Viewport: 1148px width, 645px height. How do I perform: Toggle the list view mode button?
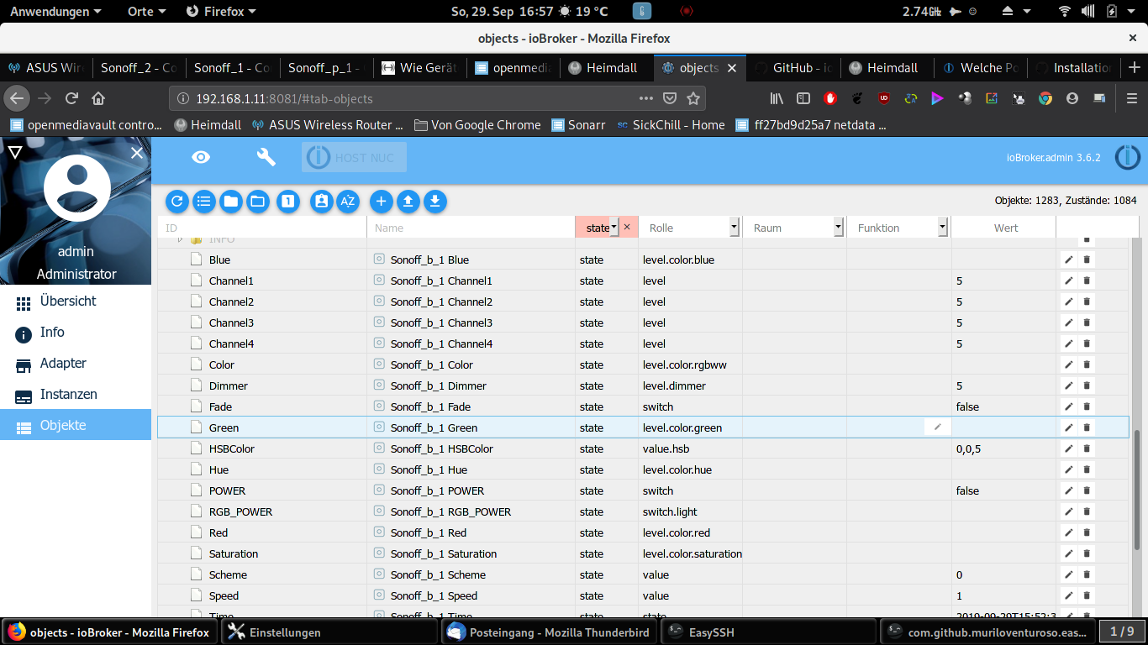203,201
